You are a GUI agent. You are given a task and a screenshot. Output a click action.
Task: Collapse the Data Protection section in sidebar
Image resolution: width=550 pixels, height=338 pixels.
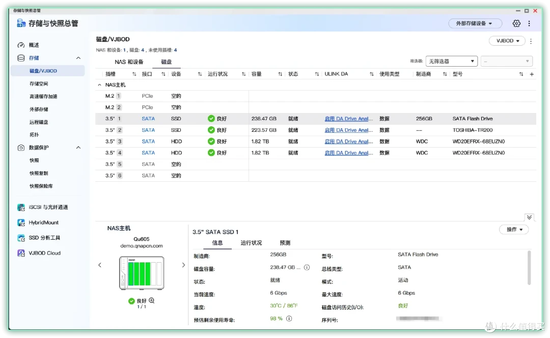click(78, 148)
